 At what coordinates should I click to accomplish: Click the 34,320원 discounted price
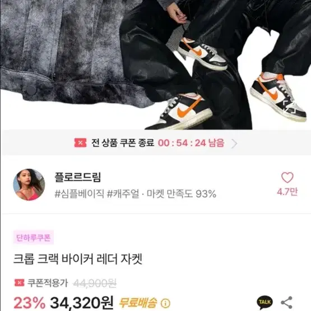tap(82, 303)
